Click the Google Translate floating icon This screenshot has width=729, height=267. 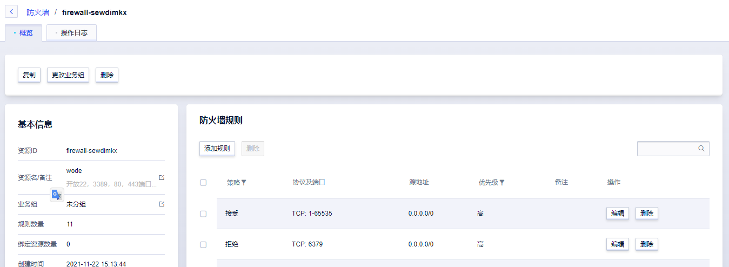57,195
